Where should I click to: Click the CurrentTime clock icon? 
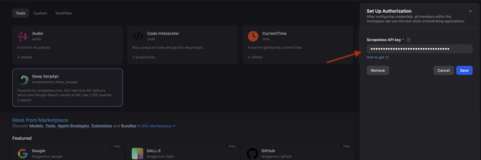pos(253,36)
